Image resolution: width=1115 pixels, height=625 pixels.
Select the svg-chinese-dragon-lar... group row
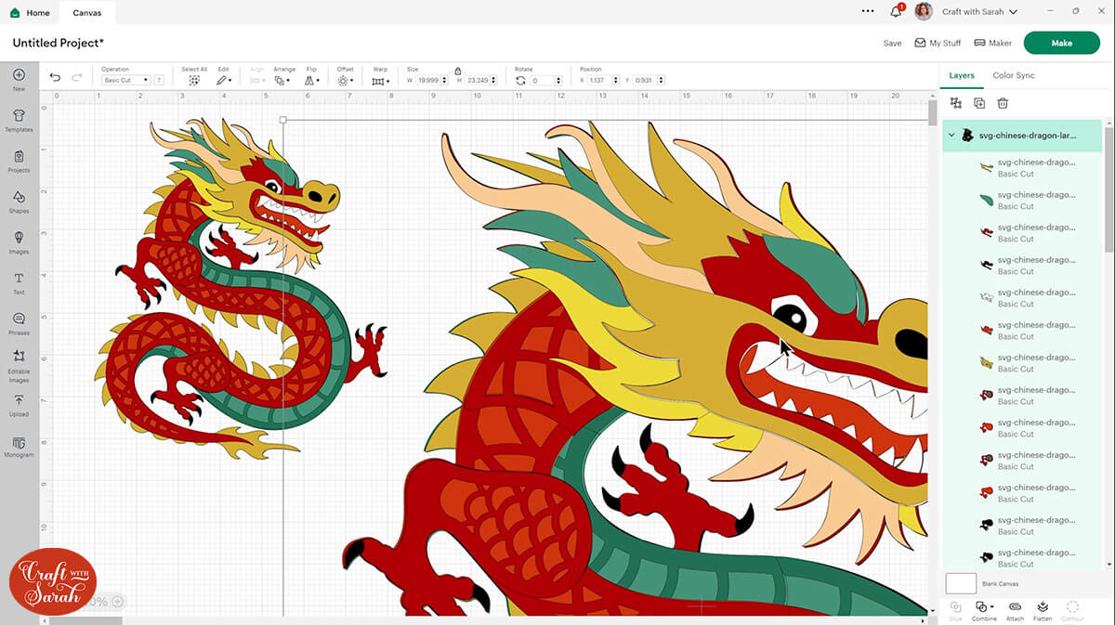1023,136
